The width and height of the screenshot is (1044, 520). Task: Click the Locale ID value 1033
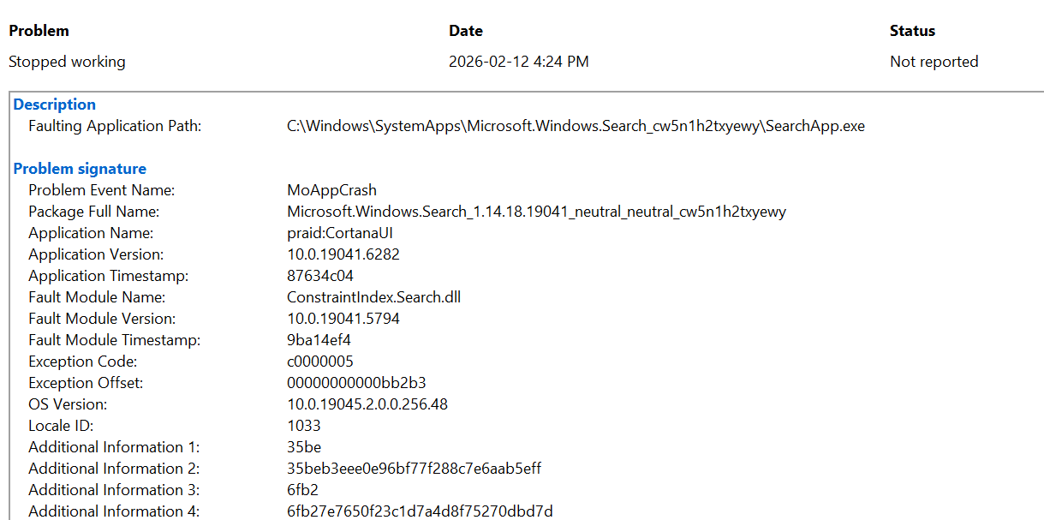point(304,426)
